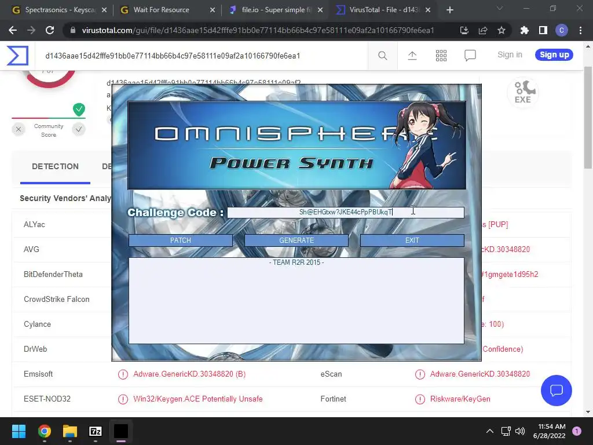Click the page vertical scrollbar

pos(588,118)
